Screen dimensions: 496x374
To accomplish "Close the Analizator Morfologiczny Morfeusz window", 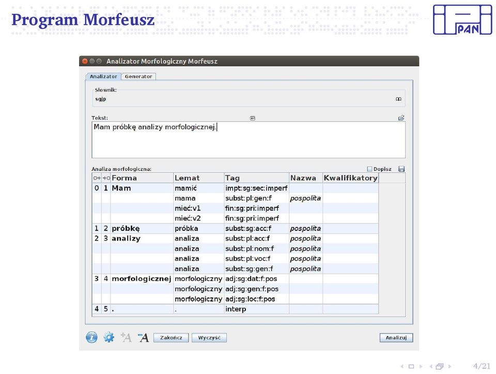I will tap(84, 61).
